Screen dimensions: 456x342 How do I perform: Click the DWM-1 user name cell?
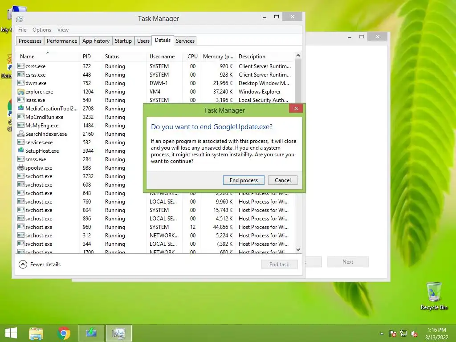159,83
